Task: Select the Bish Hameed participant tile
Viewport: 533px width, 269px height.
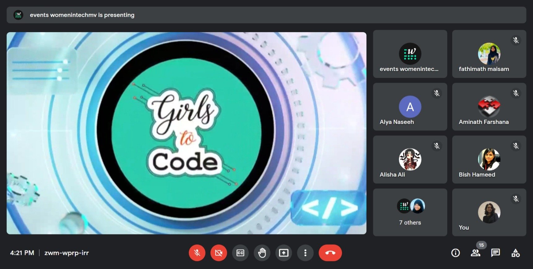Action: click(489, 160)
